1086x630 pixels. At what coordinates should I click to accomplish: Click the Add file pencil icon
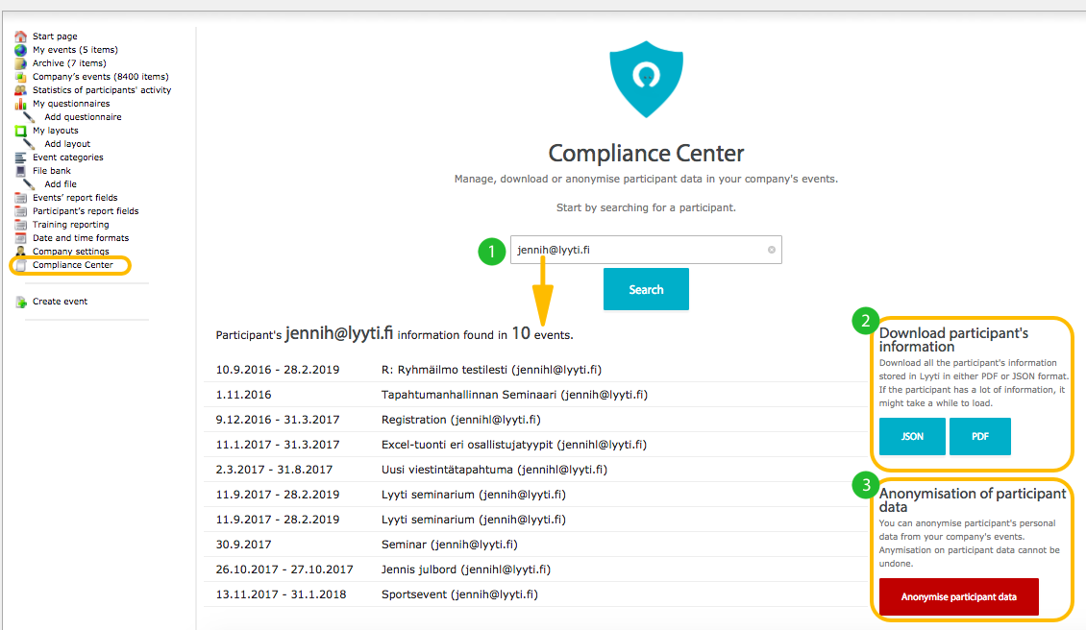coord(29,184)
